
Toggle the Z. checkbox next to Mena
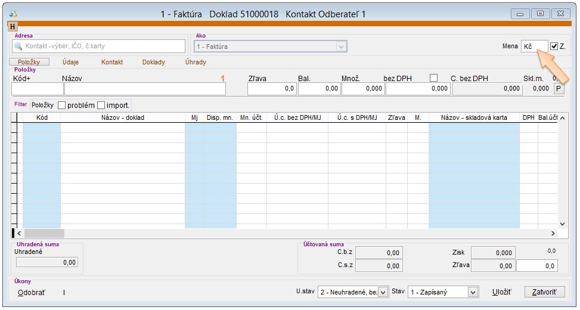pos(554,46)
